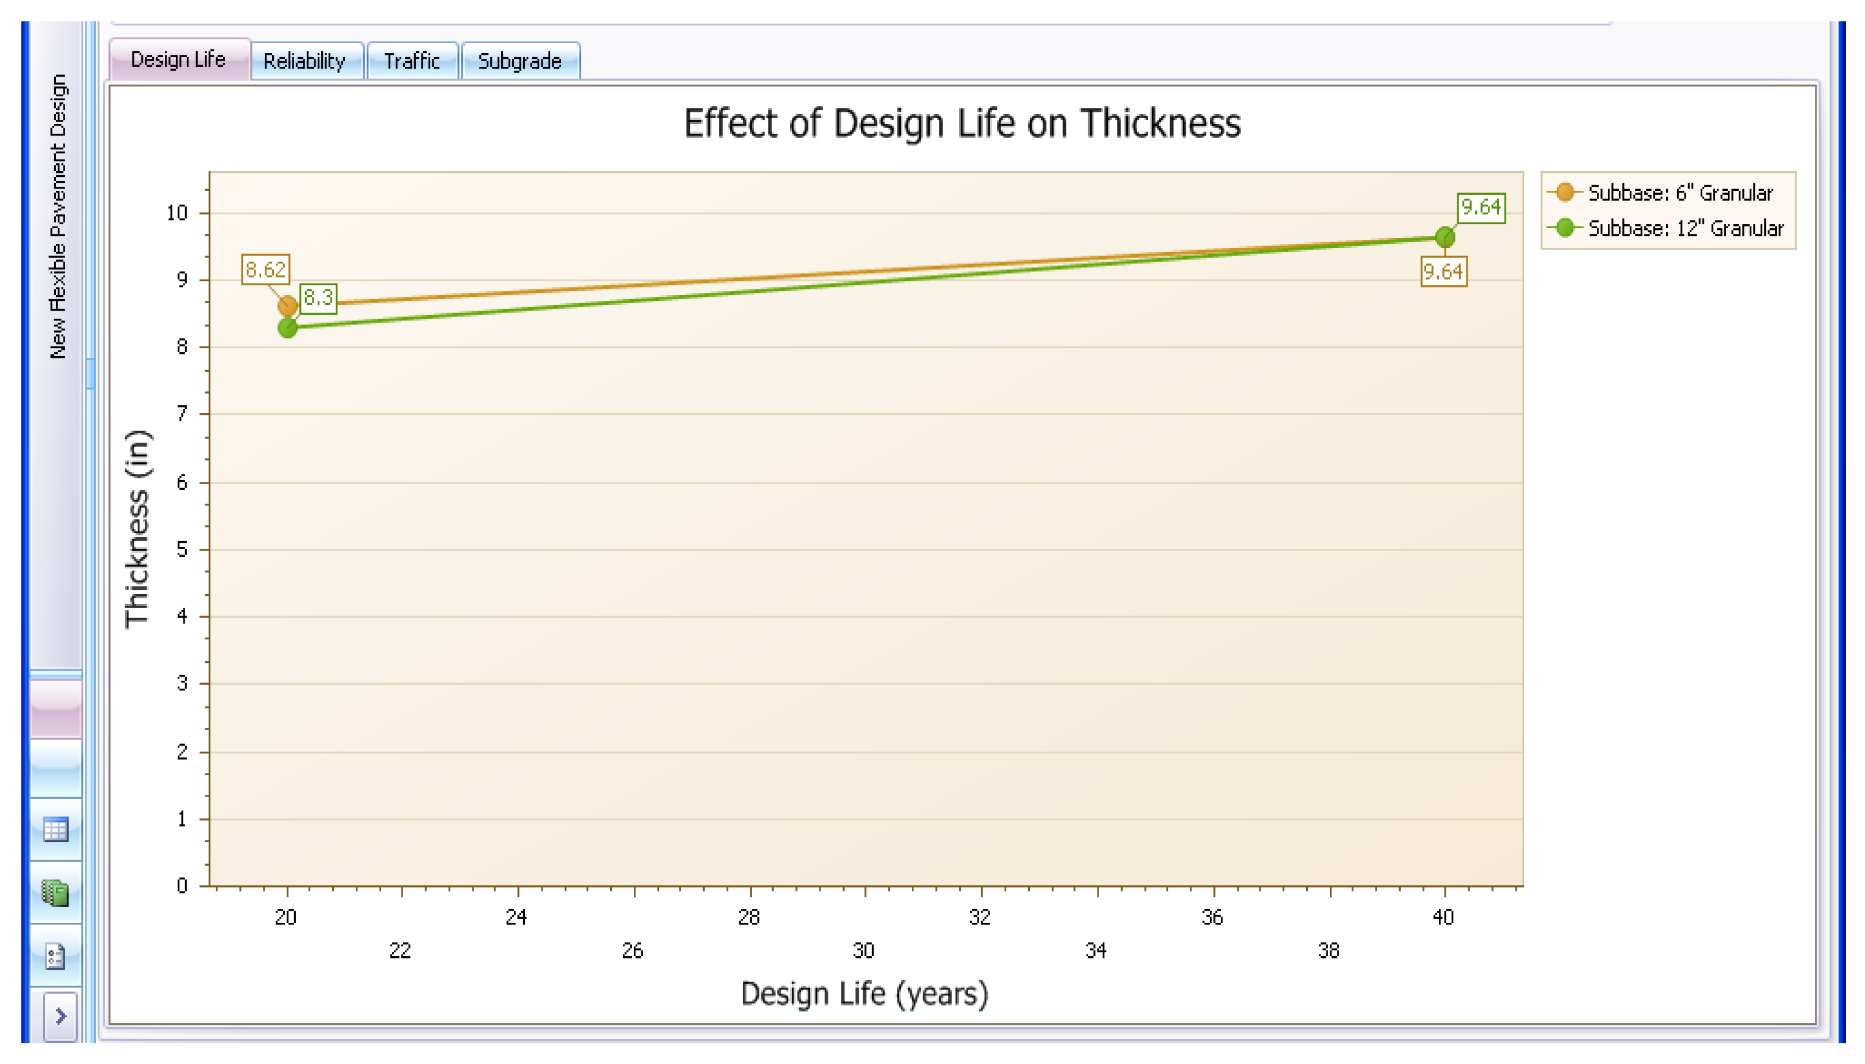1865x1064 pixels.
Task: Click Subbase 6" Granular legend marker
Action: pos(1564,193)
